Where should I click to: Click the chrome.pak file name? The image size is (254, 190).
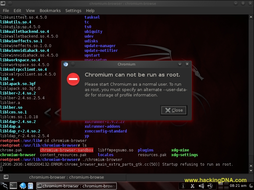(11, 150)
